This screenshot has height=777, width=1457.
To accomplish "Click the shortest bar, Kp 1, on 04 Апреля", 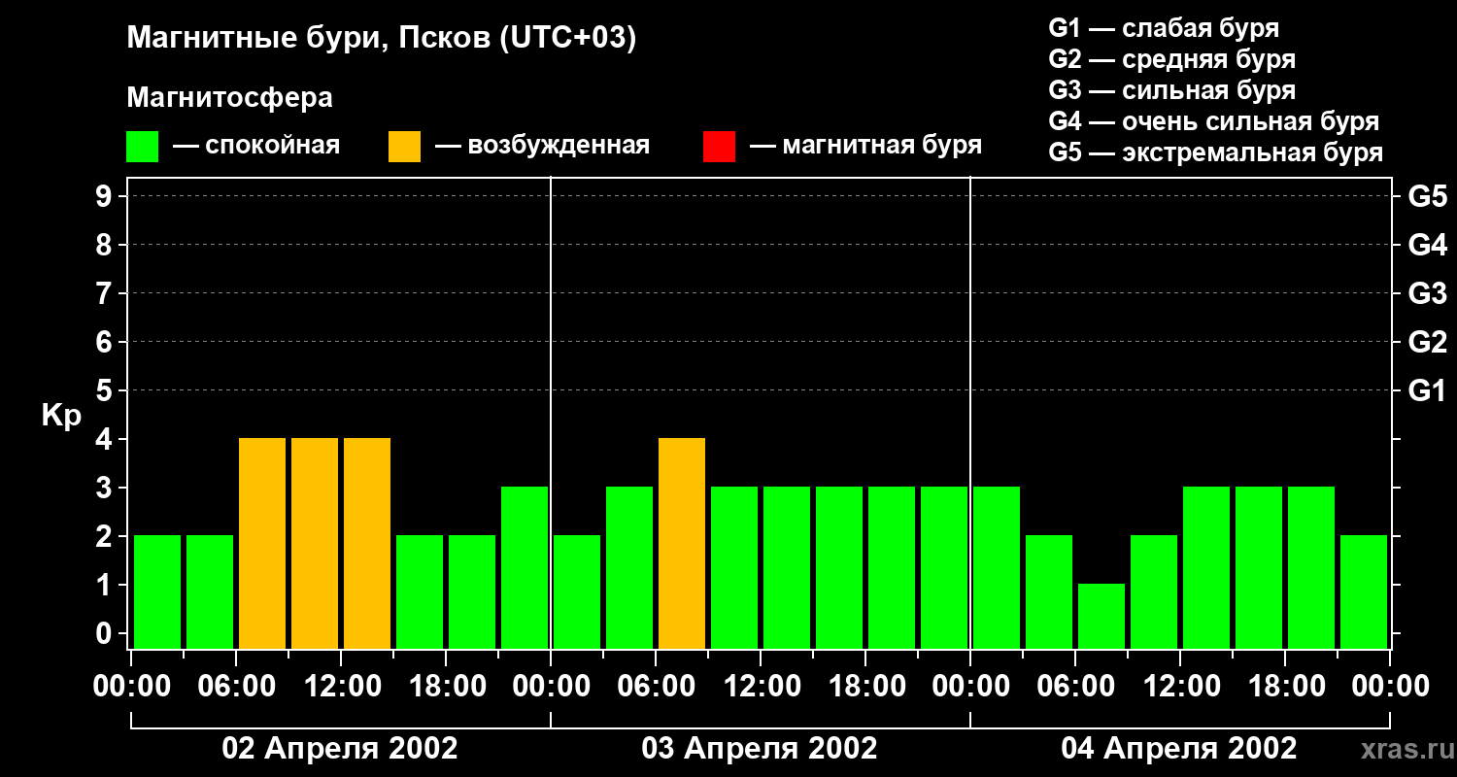I will pyautogui.click(x=1101, y=616).
